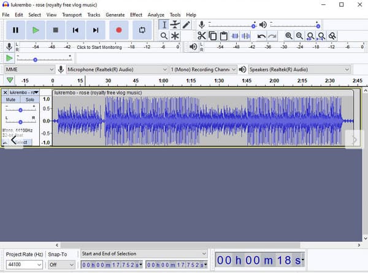Click the 1:00 mark on the timeline ruler
The image size is (368, 273).
(x=163, y=81)
